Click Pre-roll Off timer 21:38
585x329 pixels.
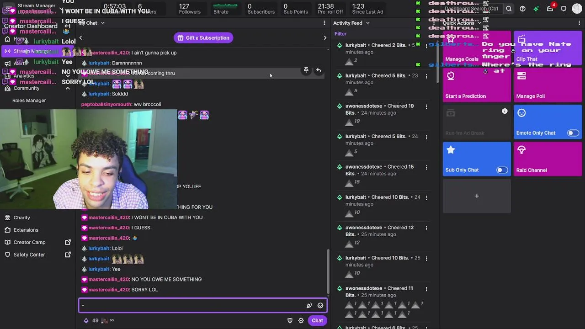[x=330, y=9]
